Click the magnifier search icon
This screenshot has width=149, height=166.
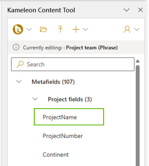click(20, 64)
